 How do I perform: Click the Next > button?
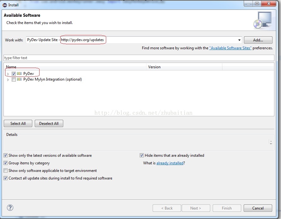196,208
